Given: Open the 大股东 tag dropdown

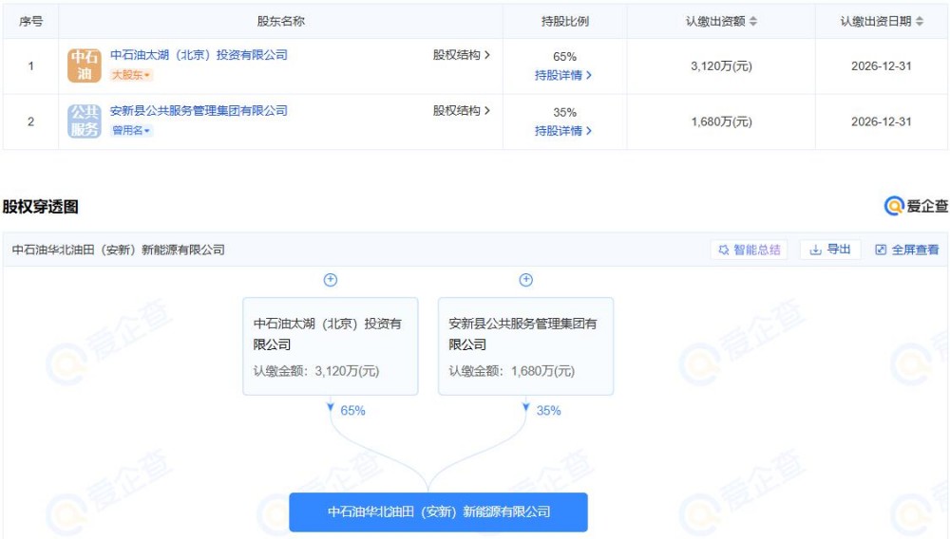Looking at the screenshot, I should (131, 75).
